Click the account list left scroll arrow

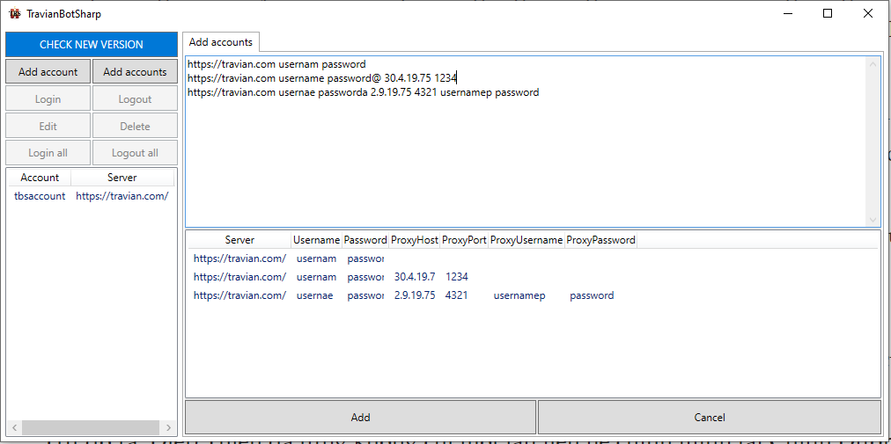tap(15, 427)
